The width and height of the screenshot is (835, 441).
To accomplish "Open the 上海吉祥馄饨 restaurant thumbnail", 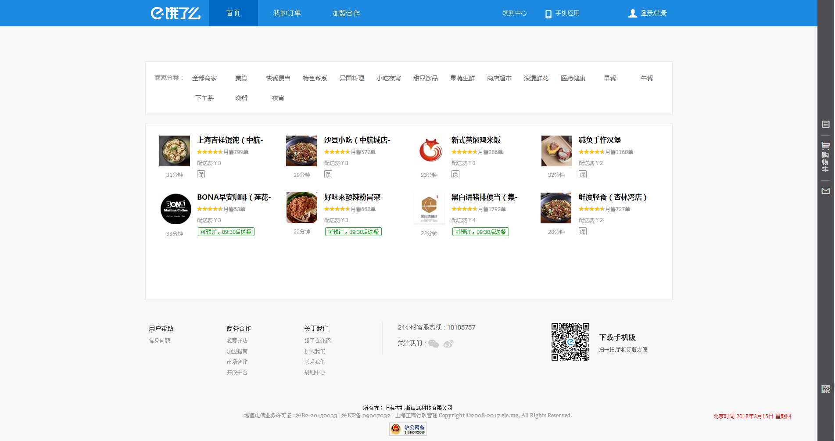I will tap(174, 151).
